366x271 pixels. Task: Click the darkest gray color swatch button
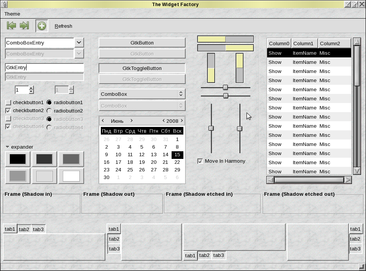(45, 159)
